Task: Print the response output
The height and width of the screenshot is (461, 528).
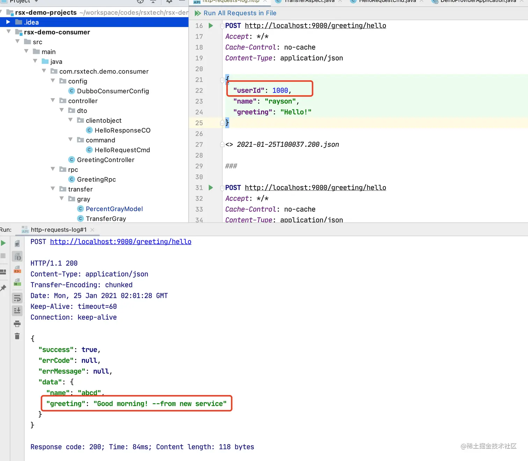Action: pyautogui.click(x=17, y=324)
